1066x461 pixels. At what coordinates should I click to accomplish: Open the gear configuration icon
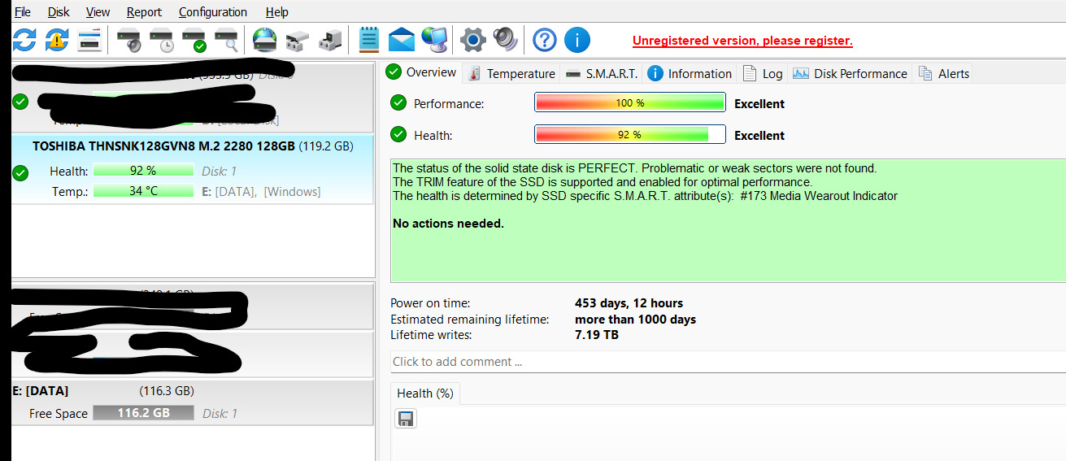[x=473, y=39]
